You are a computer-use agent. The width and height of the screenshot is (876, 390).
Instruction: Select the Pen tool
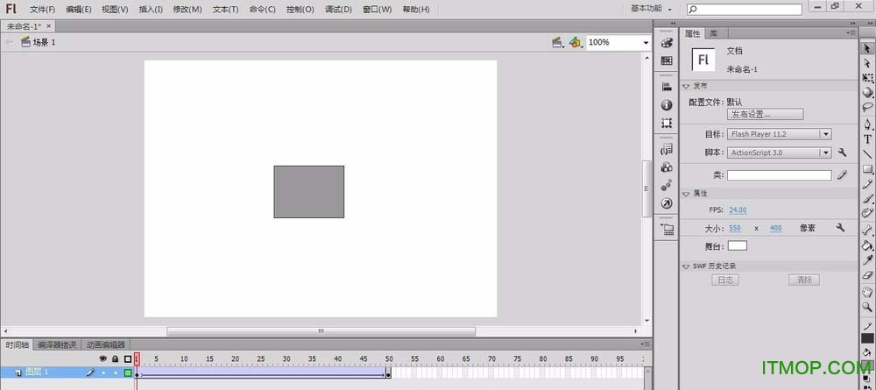click(867, 124)
